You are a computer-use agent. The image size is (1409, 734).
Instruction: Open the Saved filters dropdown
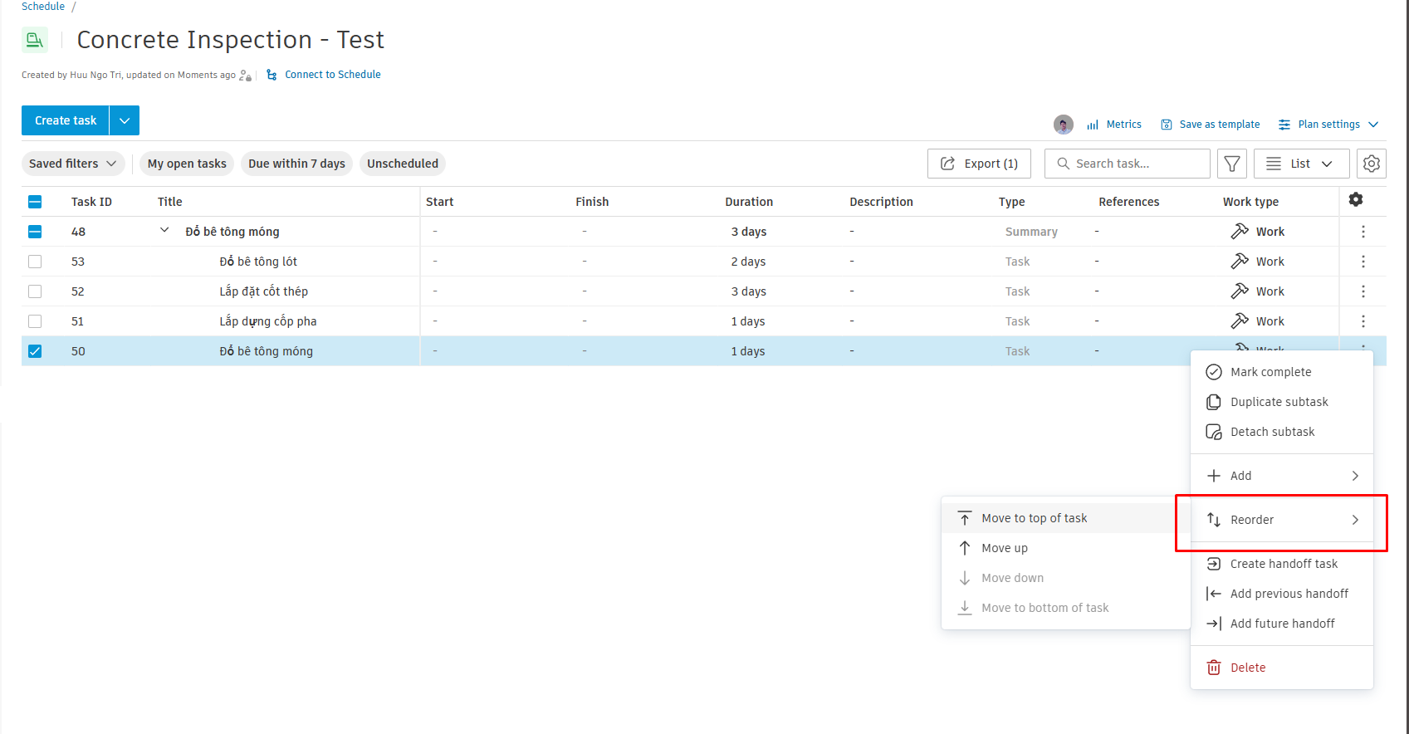[x=73, y=164]
